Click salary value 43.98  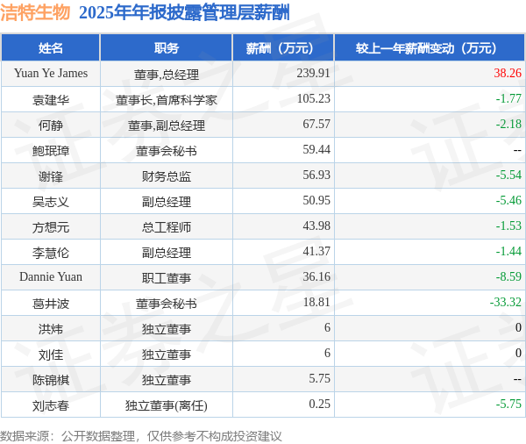(x=316, y=226)
